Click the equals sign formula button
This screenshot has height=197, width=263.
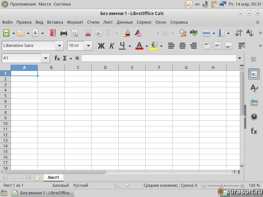pyautogui.click(x=77, y=58)
